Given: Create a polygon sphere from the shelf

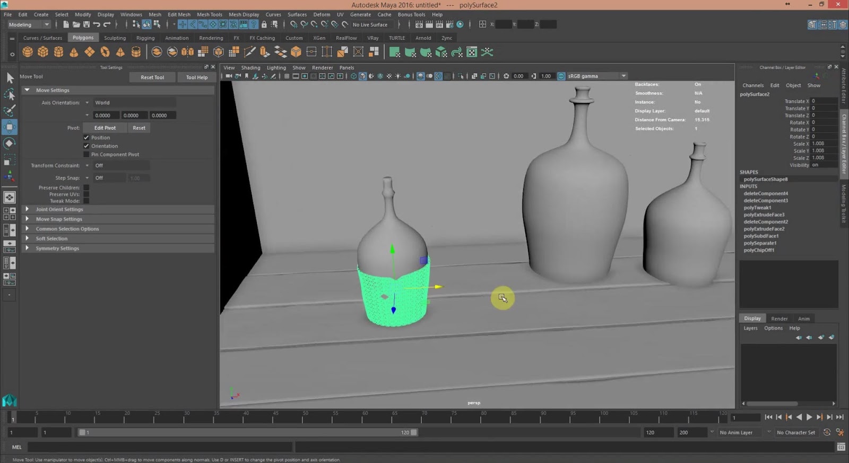Looking at the screenshot, I should click(28, 52).
